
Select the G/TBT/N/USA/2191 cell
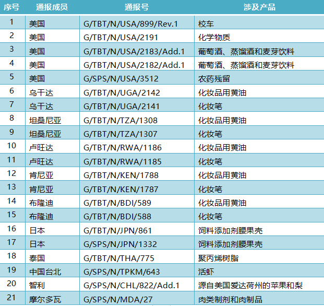pyautogui.click(x=137, y=36)
